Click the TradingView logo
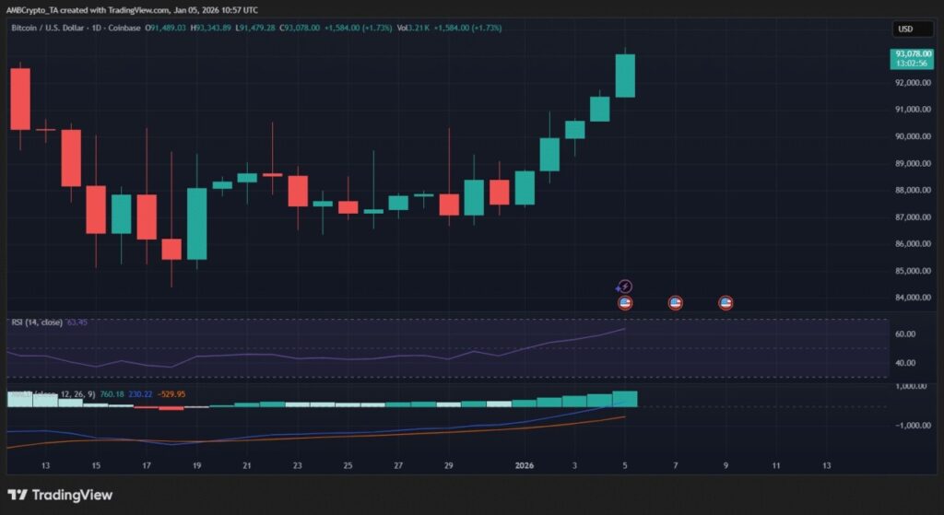The width and height of the screenshot is (944, 515). coord(60,495)
